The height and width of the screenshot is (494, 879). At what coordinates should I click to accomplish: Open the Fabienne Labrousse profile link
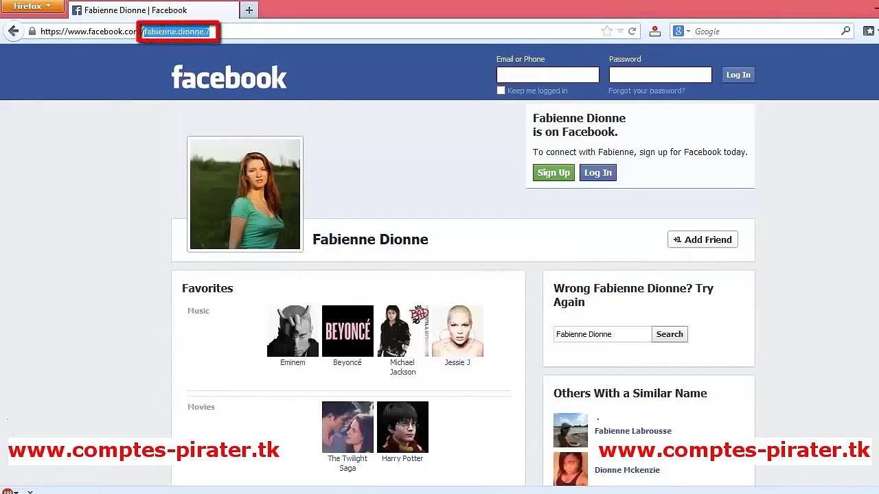coord(633,431)
